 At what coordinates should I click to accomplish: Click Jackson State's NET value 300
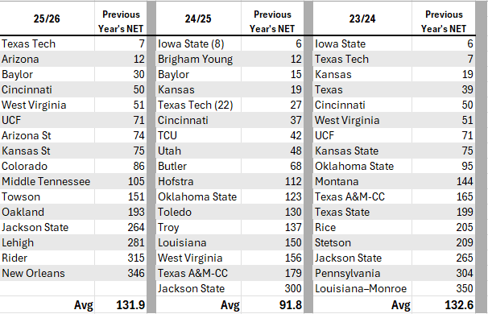tap(272, 288)
